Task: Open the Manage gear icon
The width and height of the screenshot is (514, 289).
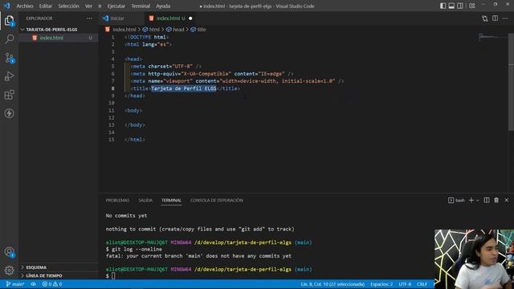Action: coord(9,271)
